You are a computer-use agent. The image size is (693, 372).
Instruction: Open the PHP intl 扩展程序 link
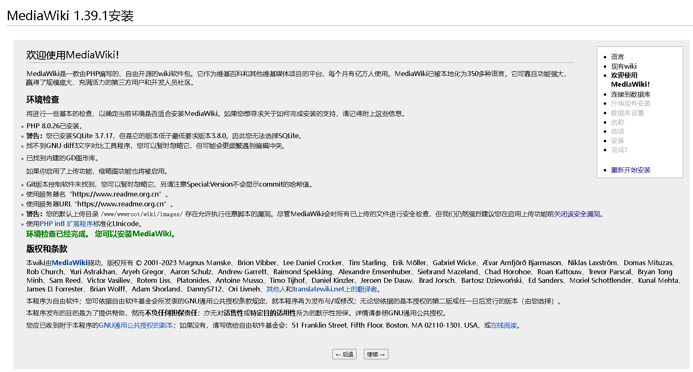pyautogui.click(x=66, y=224)
